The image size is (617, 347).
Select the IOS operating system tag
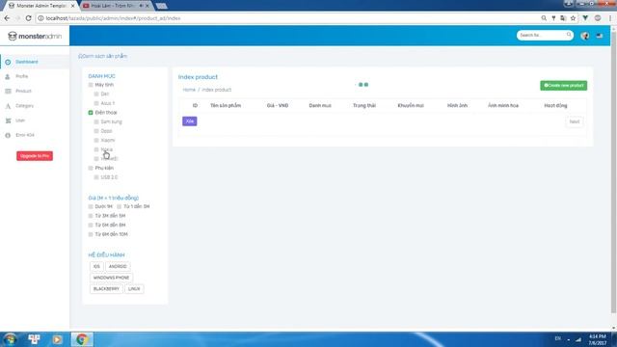[x=96, y=266]
